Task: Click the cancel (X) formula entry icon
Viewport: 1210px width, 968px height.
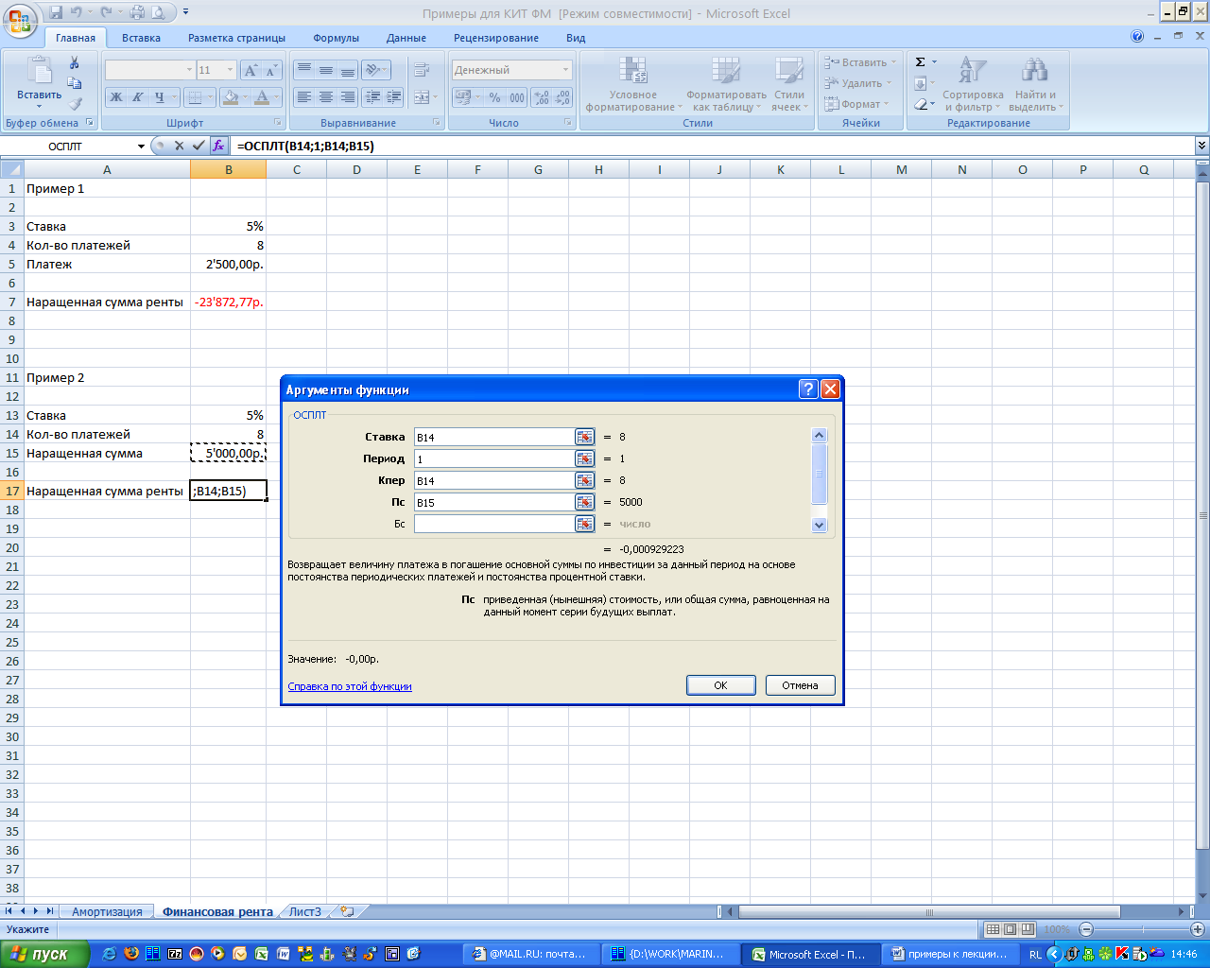Action: [179, 147]
